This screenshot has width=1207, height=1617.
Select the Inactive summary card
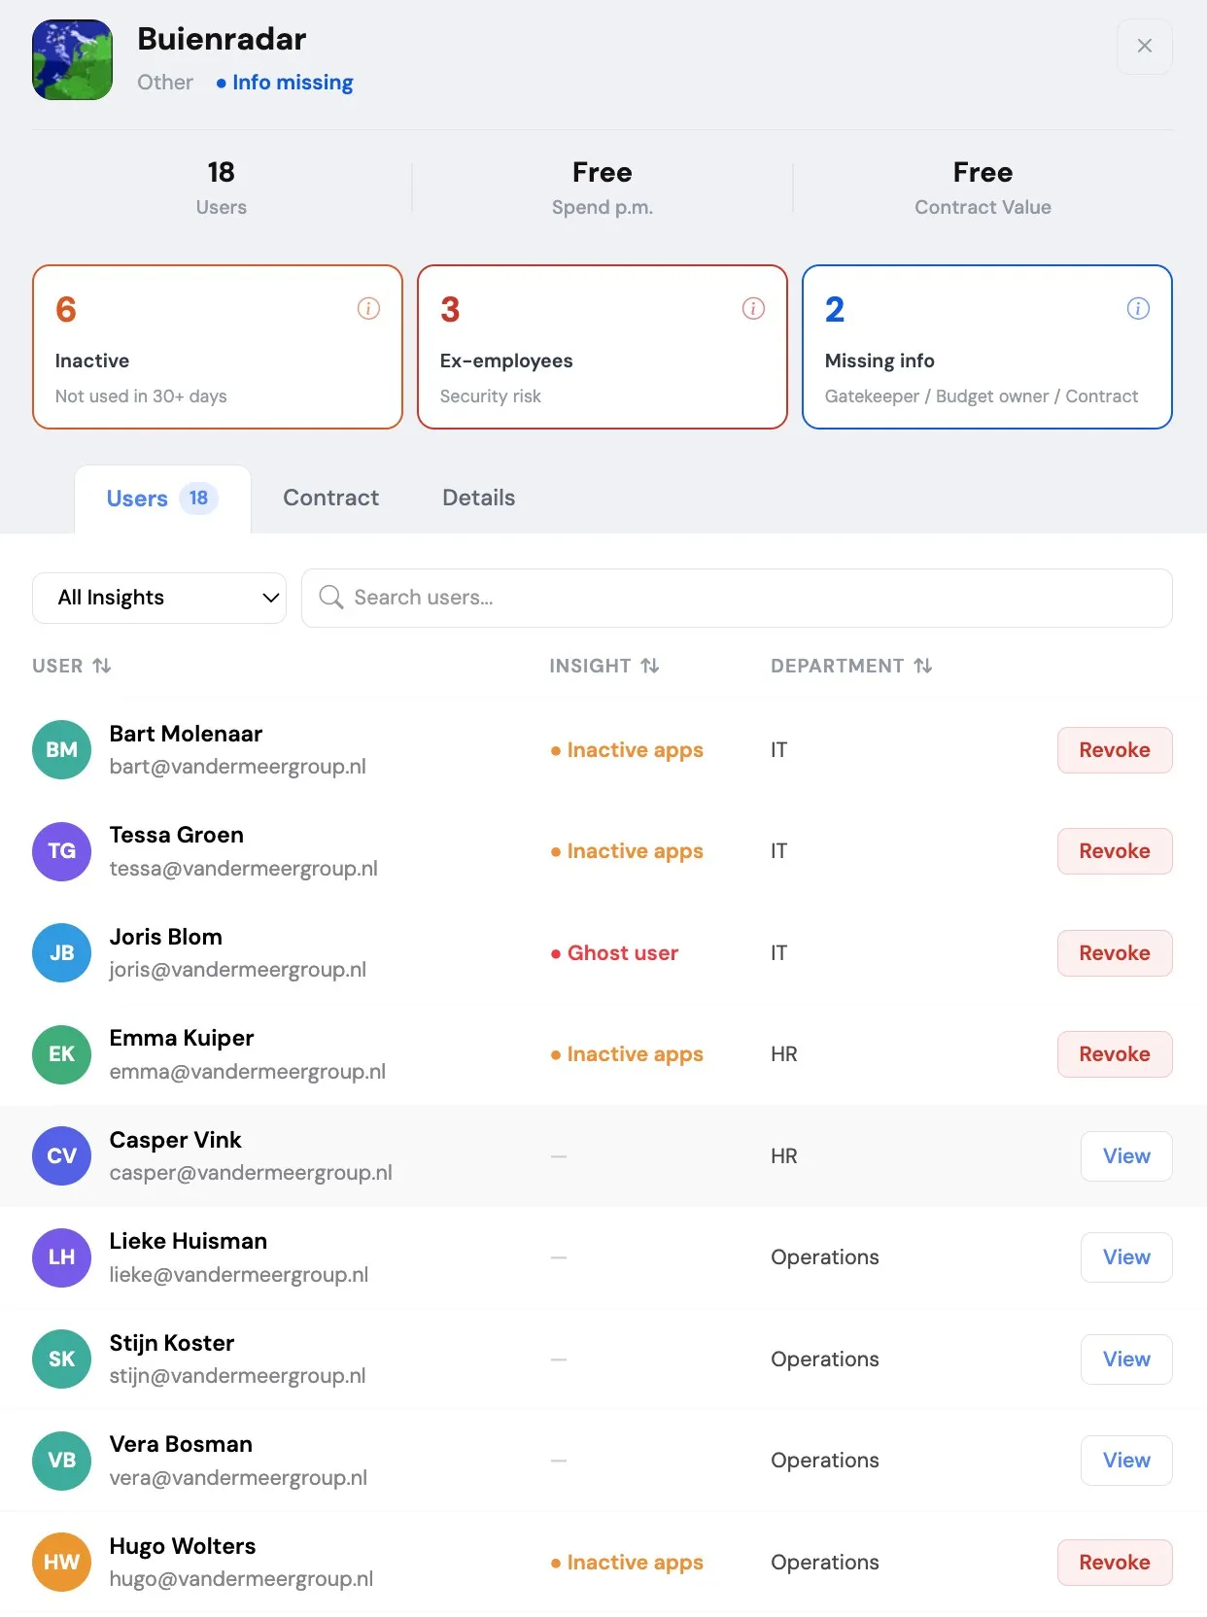tap(218, 347)
